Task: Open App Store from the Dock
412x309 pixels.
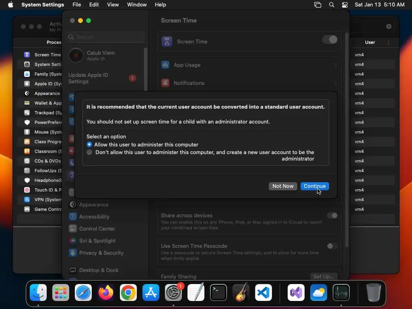Action: click(151, 293)
